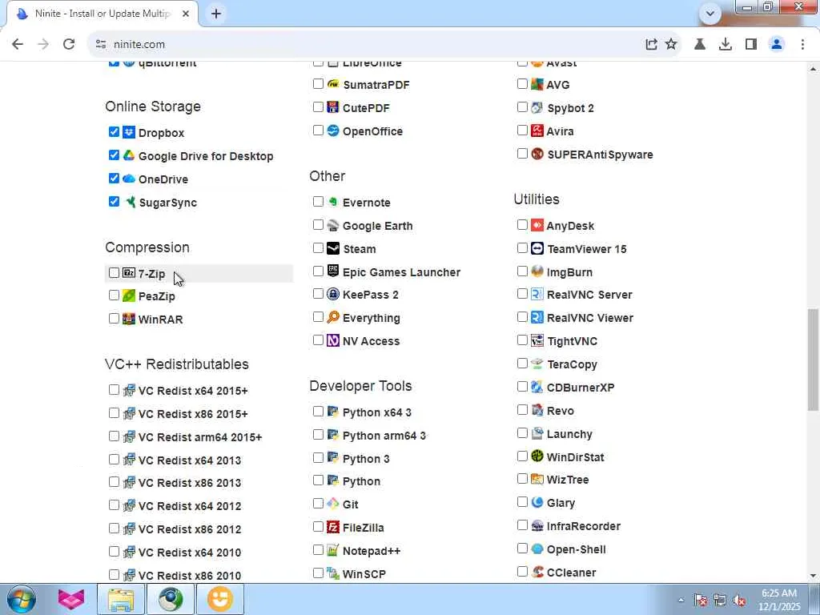Screen dimensions: 820x615
Task: Check the 7-Zip checkbox
Action: point(114,272)
